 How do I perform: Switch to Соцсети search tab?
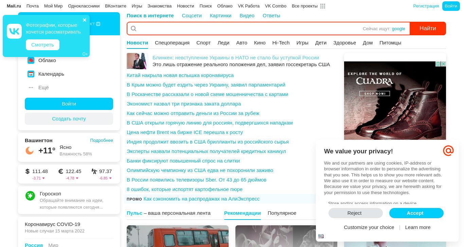tap(192, 16)
